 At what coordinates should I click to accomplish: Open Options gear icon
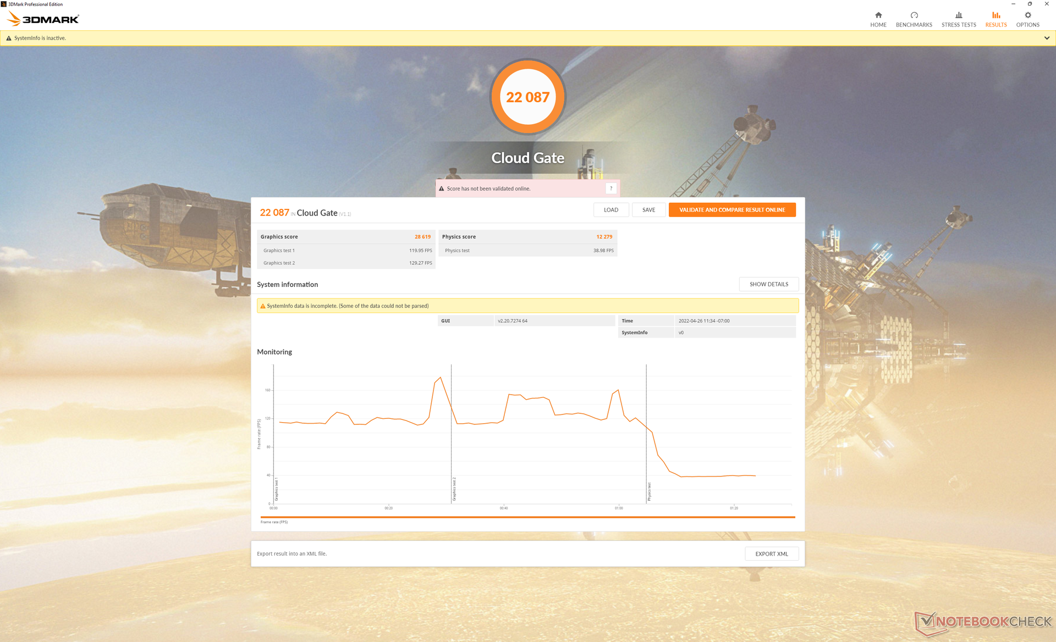[1027, 15]
